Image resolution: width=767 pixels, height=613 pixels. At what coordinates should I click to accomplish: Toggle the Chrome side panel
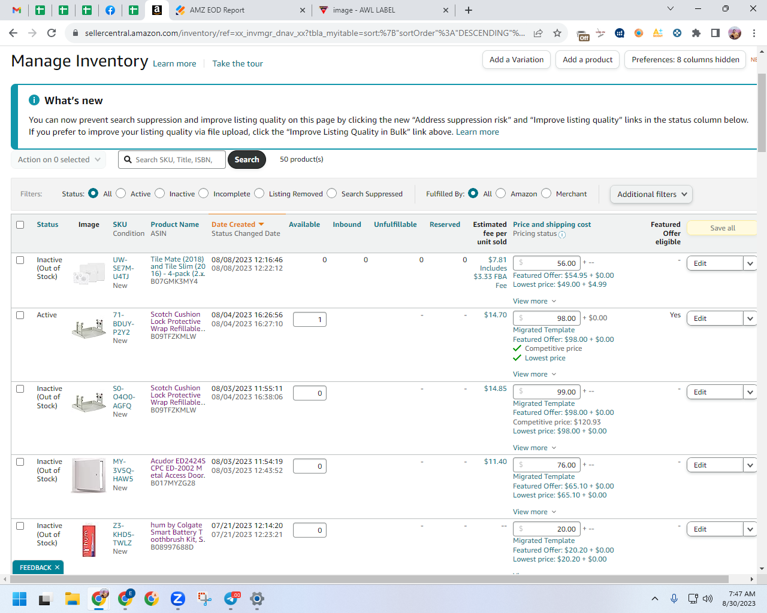[715, 33]
